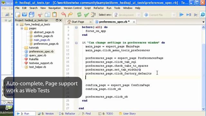The image size is (206, 116).
Task: Click the editor scrollbar down arrow
Action: tap(203, 109)
